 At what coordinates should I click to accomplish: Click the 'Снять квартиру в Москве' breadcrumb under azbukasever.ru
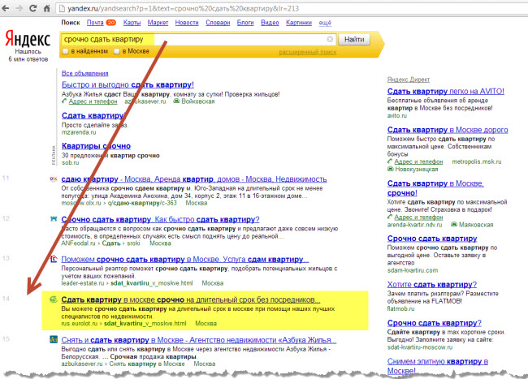pyautogui.click(x=147, y=364)
